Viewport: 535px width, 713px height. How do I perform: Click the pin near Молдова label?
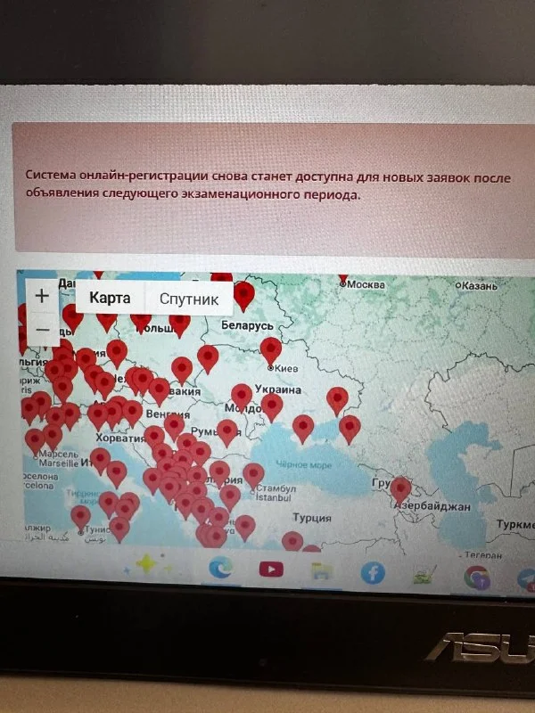point(241,395)
